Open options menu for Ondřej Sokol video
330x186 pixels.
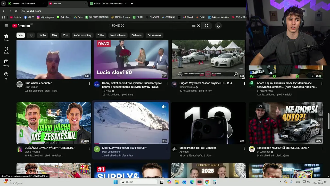point(167,83)
